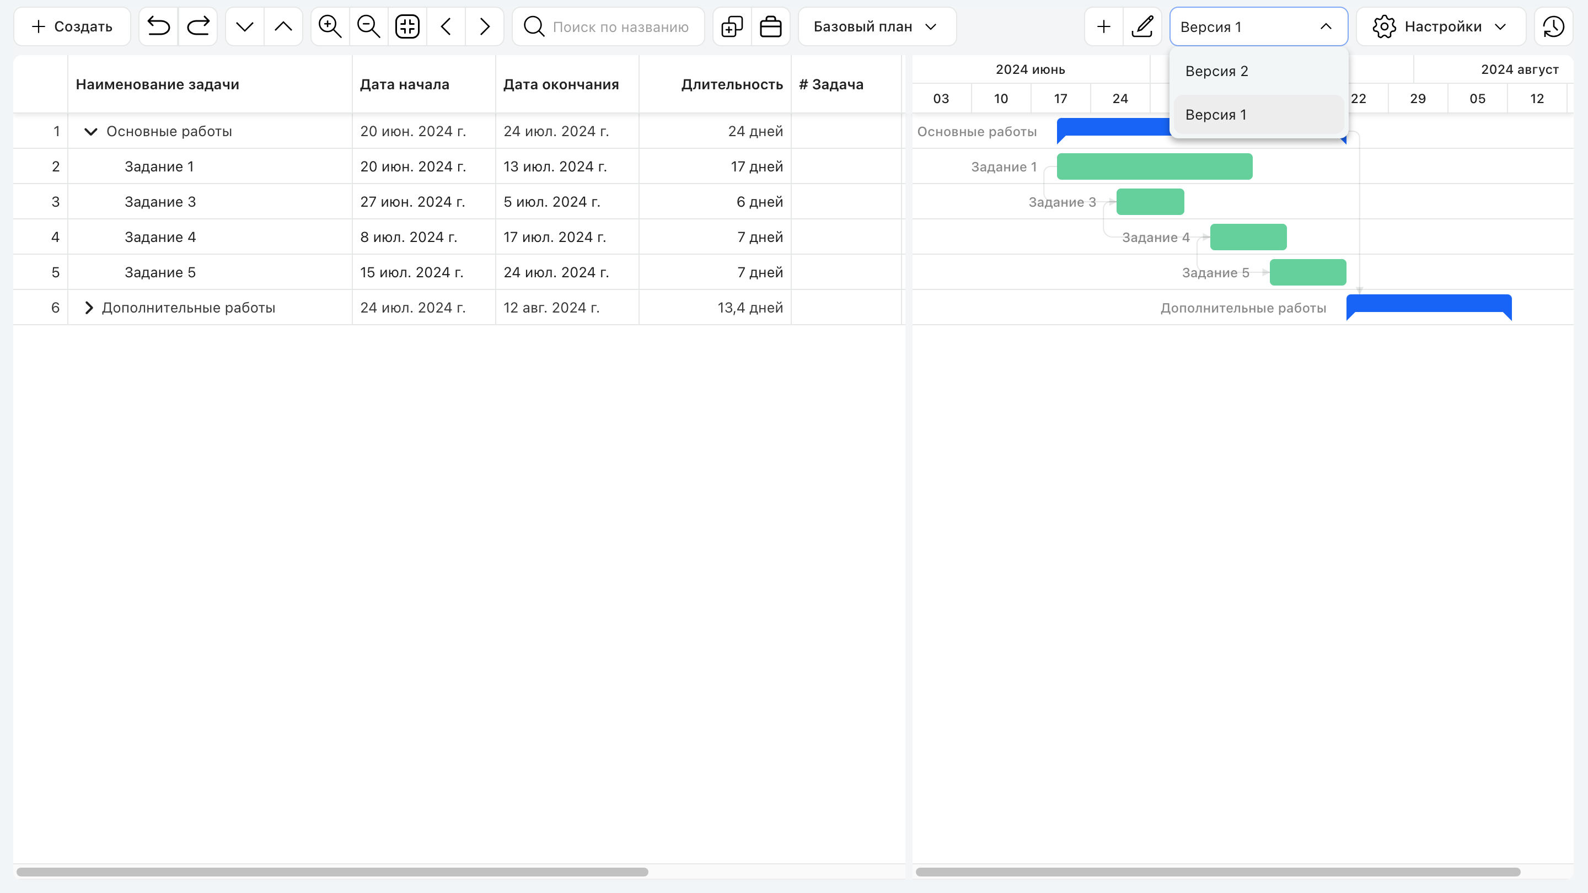Select the Задание 5 row name
The image size is (1588, 893).
[160, 272]
